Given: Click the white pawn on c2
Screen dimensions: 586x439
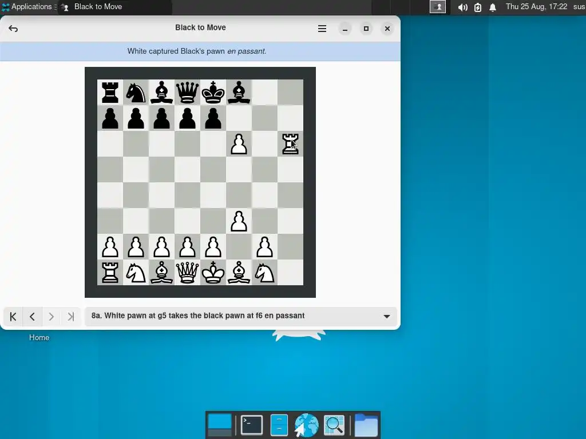Looking at the screenshot, I should [x=161, y=247].
